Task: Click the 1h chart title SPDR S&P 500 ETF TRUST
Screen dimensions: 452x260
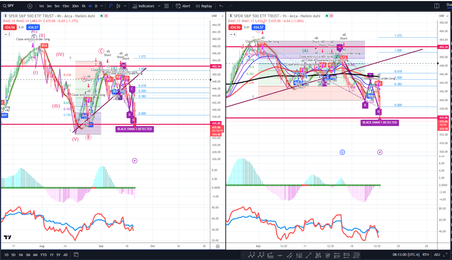Action: [x=257, y=16]
